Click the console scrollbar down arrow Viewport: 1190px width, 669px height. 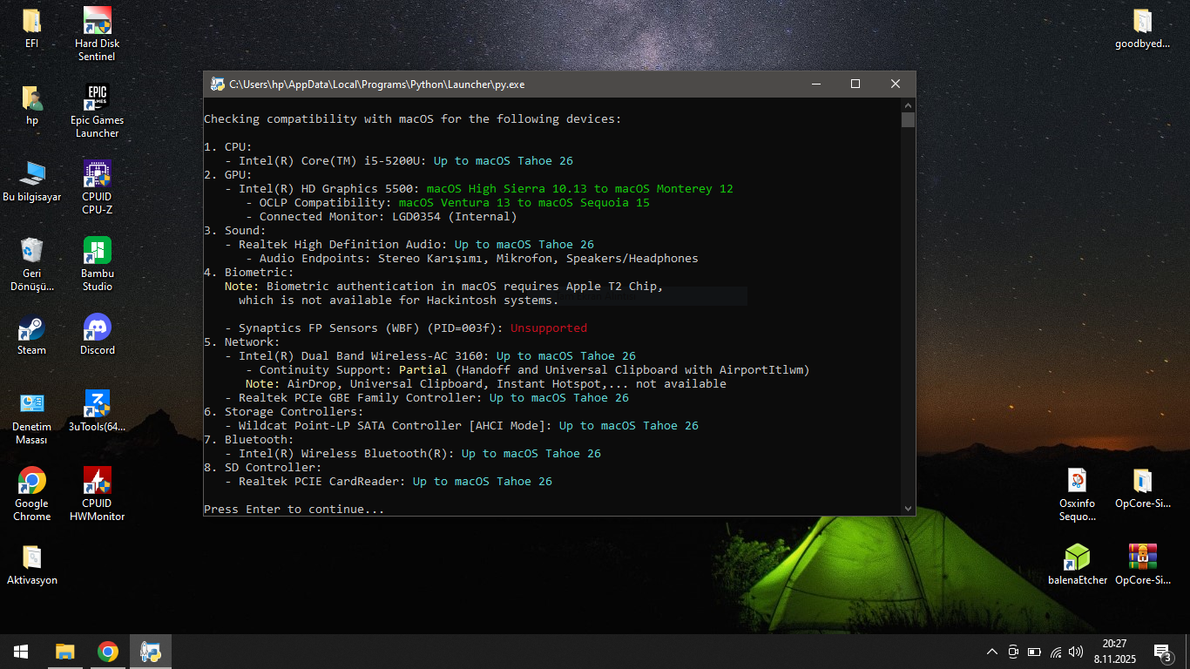tap(908, 508)
